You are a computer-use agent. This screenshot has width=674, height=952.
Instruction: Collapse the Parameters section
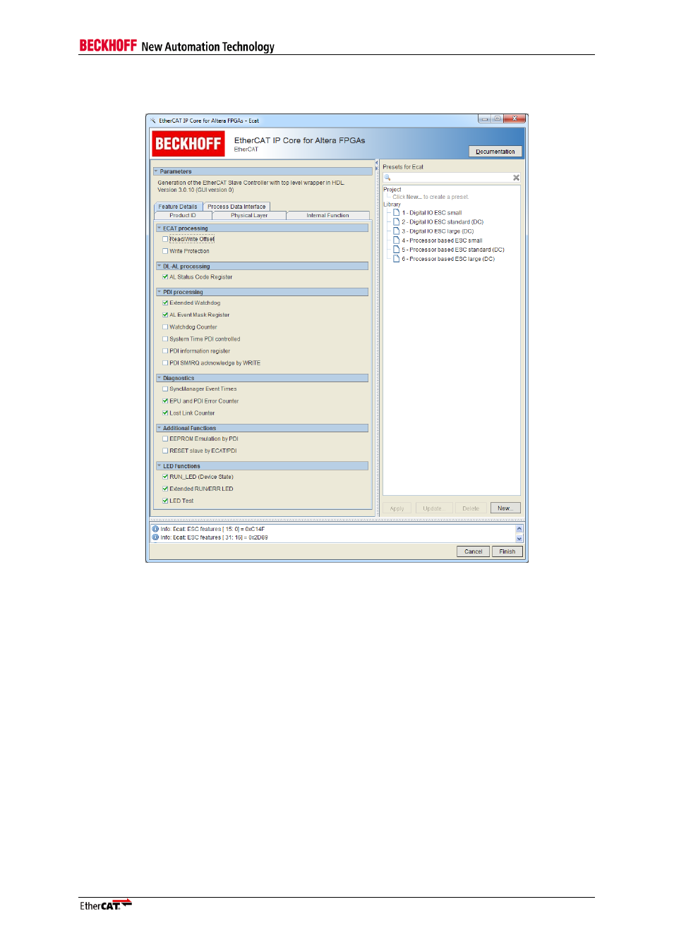click(156, 171)
